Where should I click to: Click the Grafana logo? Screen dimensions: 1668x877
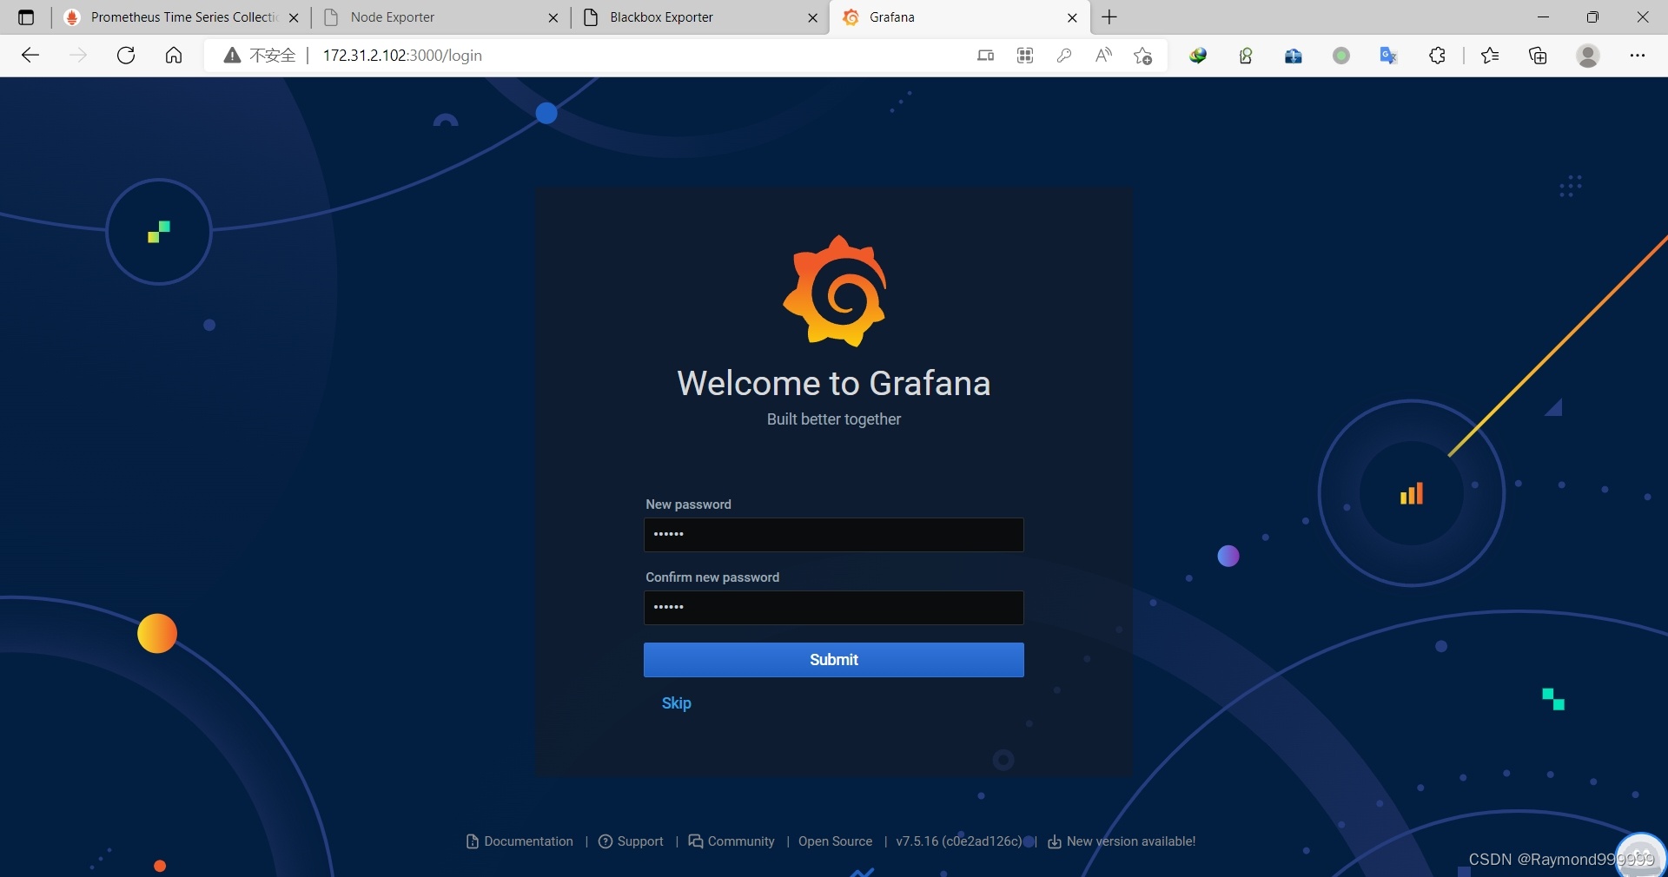point(835,290)
